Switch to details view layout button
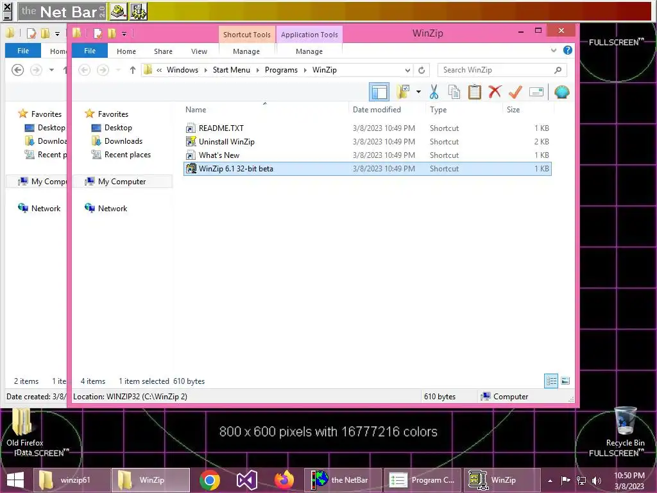657x493 pixels. click(x=551, y=381)
